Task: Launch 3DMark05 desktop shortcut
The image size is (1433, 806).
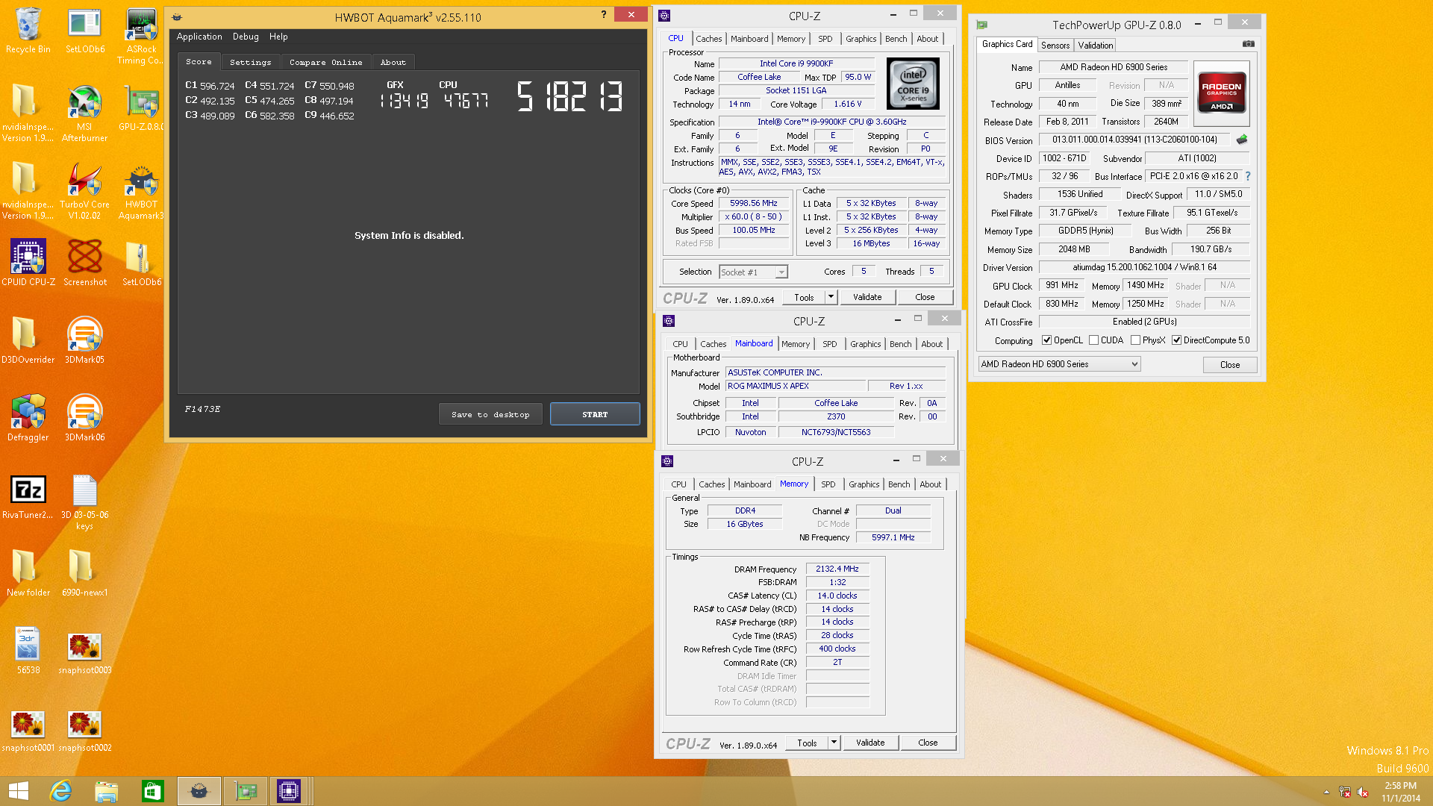Action: 84,340
